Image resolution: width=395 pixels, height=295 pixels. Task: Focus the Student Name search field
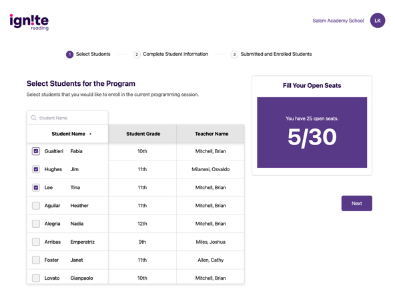tap(67, 118)
